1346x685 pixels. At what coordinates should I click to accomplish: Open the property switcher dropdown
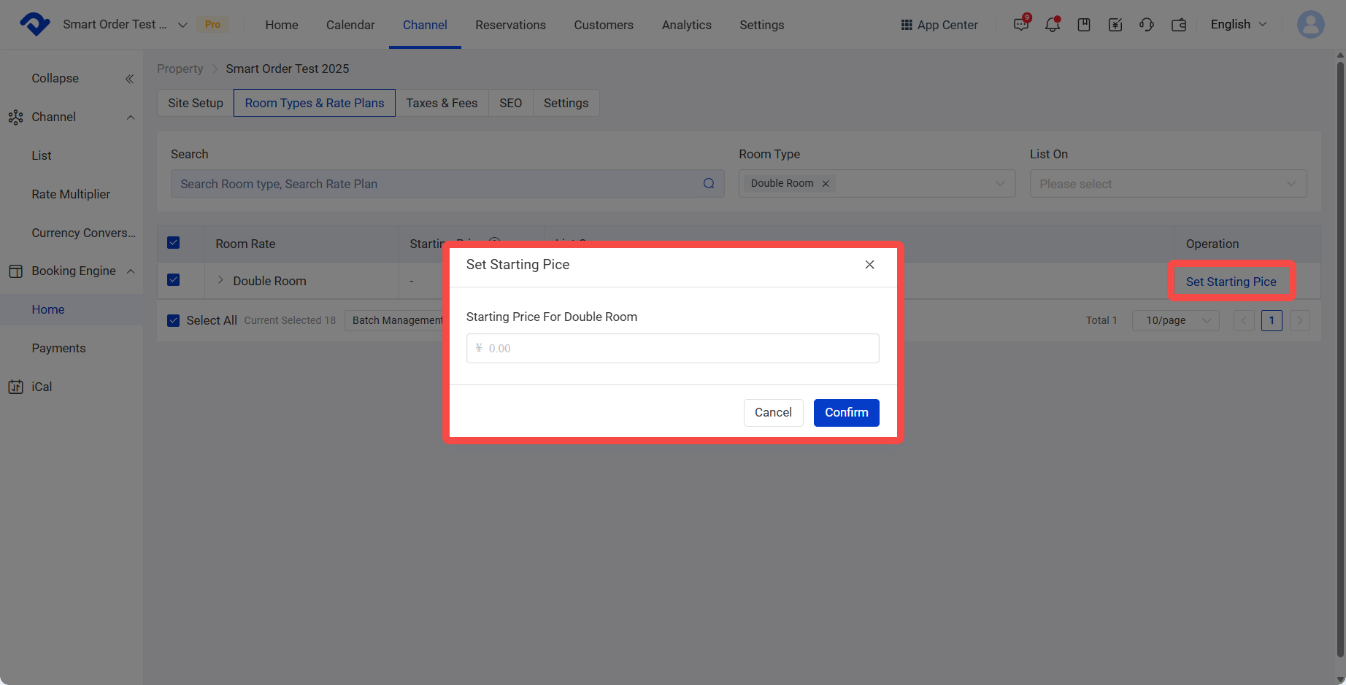[x=182, y=25]
